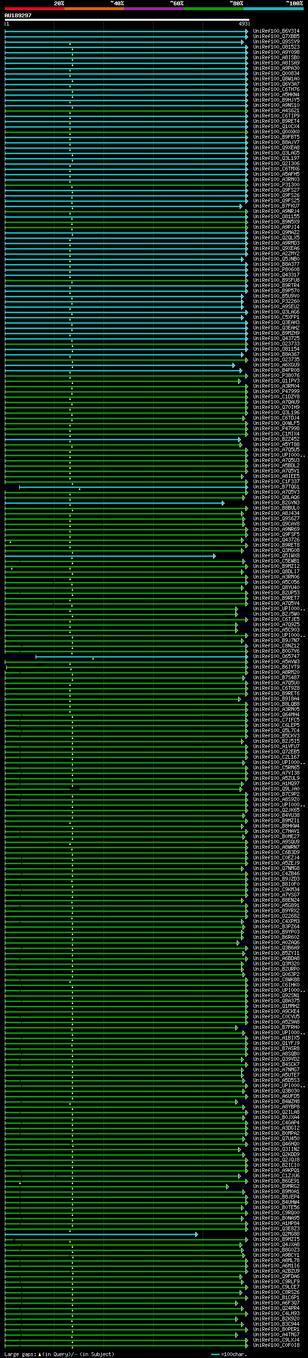Viewport: 308px width, 1358px height.
Task: Select the label UniRef100_A0ZAQ6
Action: click(x=276, y=943)
